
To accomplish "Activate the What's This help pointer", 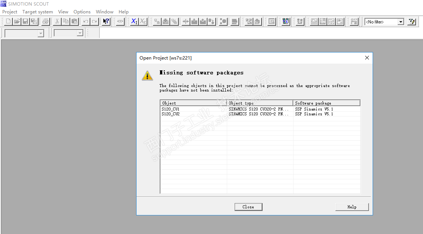I will tap(106, 22).
